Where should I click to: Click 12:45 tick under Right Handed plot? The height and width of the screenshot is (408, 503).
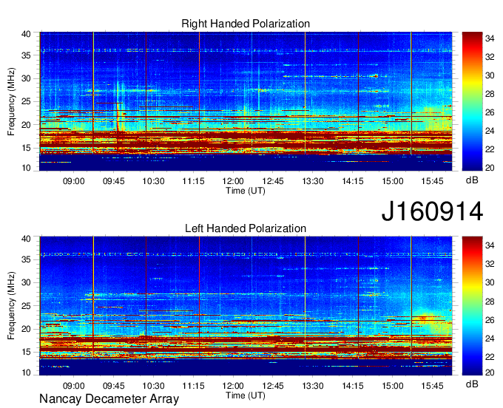point(273,181)
